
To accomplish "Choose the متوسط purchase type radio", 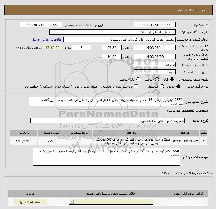I will pos(162,86).
